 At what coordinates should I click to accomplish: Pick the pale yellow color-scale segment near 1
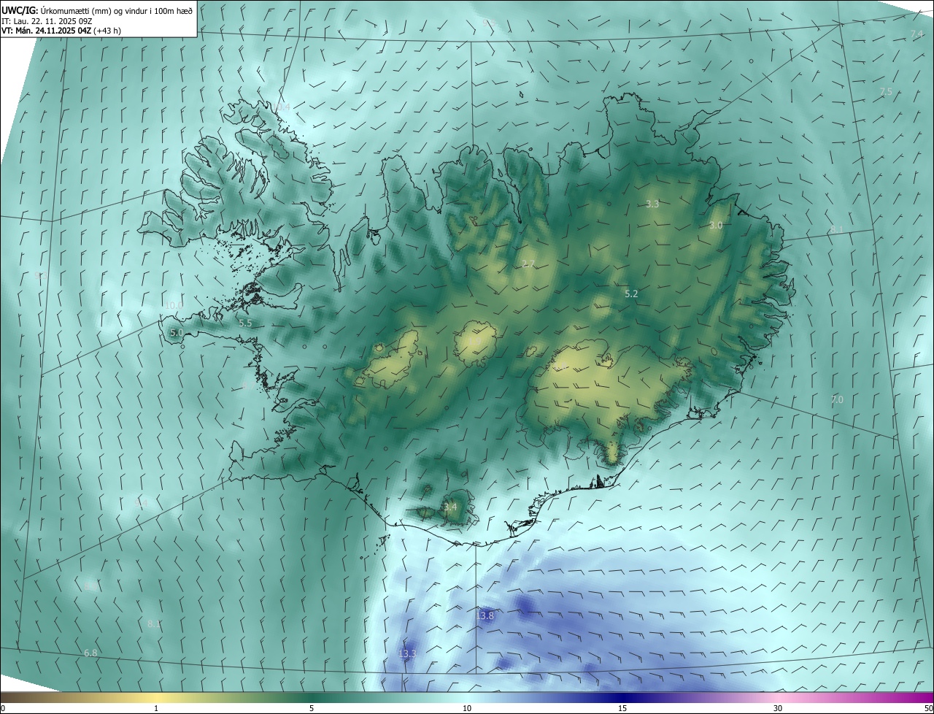156,698
